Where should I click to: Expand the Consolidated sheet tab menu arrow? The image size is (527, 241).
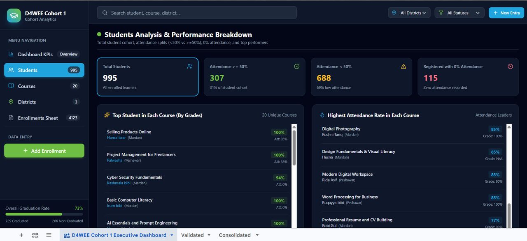pyautogui.click(x=257, y=235)
